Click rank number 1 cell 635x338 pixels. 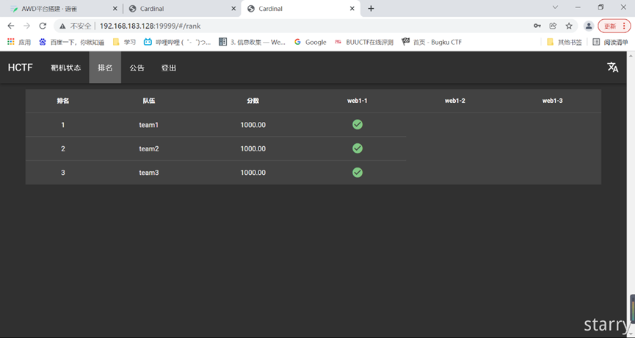click(x=63, y=125)
